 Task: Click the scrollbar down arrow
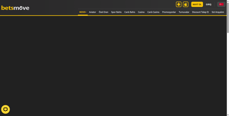click(x=228, y=115)
